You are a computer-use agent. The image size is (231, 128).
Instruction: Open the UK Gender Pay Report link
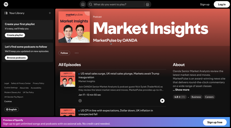(x=14, y=97)
